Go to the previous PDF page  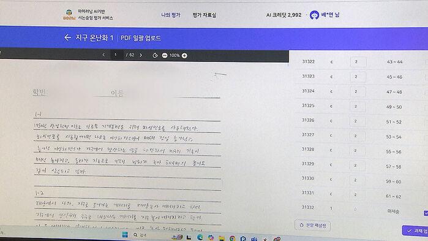[103, 55]
